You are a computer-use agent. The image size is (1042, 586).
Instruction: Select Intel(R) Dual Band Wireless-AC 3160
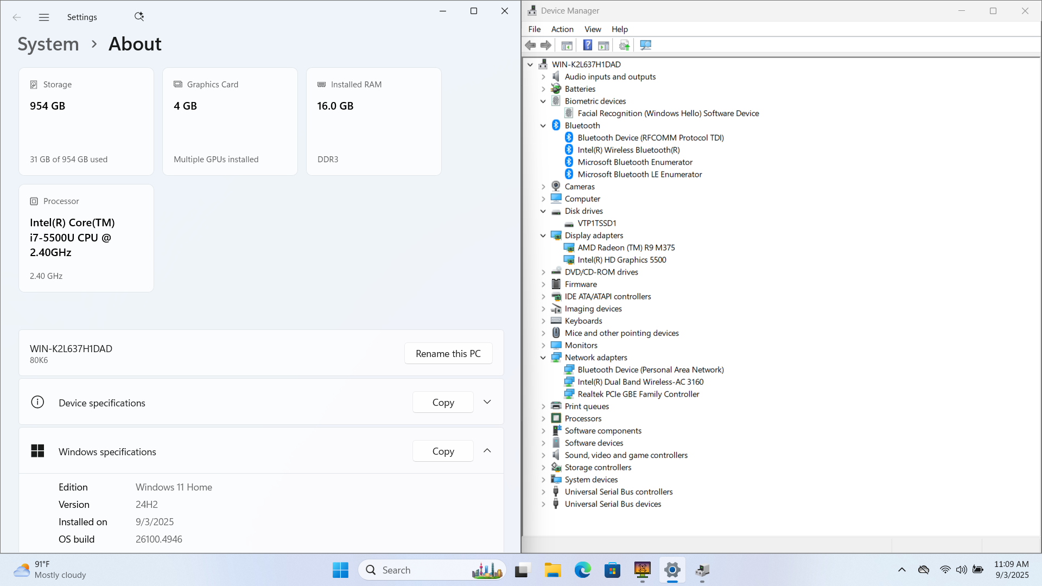640,382
